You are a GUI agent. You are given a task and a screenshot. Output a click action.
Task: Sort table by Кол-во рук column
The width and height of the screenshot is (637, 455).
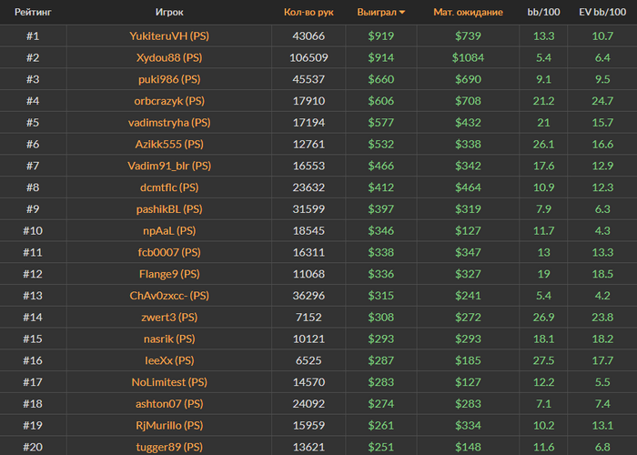click(x=308, y=12)
